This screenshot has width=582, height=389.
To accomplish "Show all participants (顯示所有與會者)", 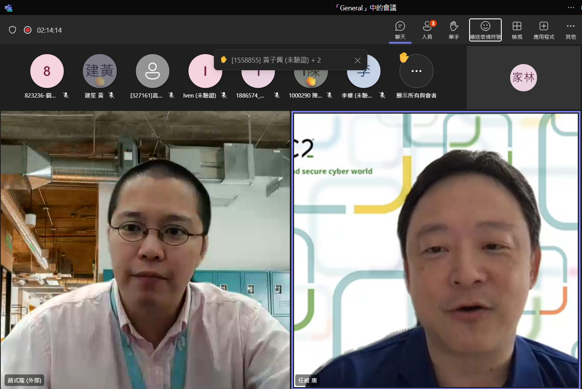I will tap(416, 71).
